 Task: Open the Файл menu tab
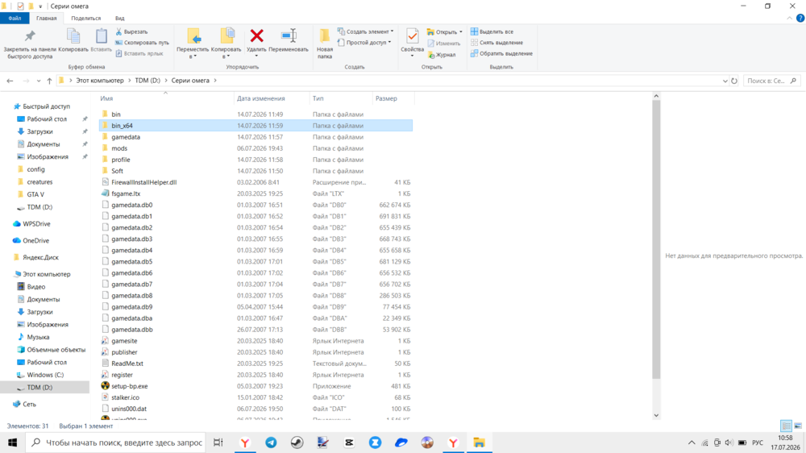click(x=15, y=18)
